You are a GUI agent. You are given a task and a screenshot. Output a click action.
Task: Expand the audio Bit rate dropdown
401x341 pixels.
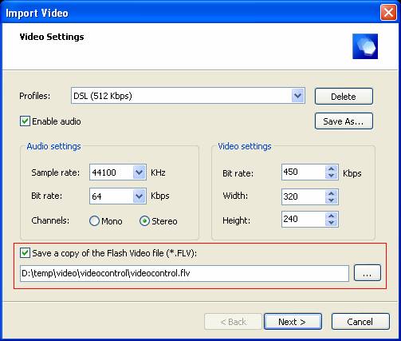pyautogui.click(x=139, y=196)
